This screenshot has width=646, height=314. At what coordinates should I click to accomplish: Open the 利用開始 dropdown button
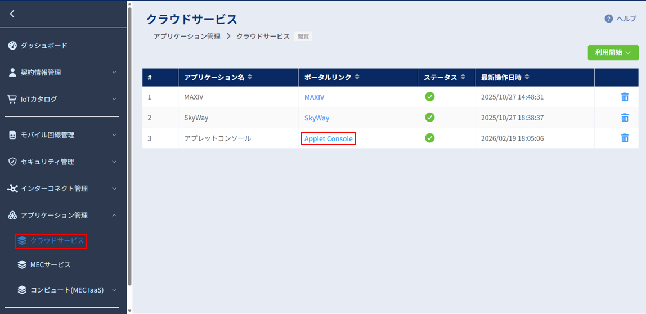point(613,52)
